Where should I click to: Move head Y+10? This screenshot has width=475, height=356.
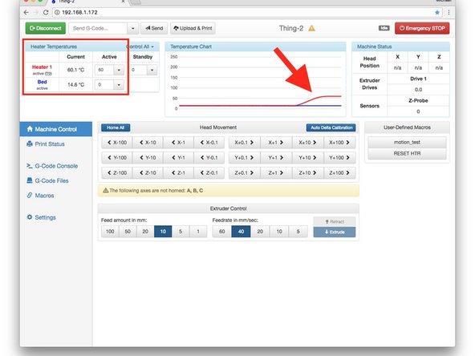pyautogui.click(x=308, y=158)
